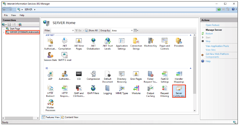
Task: Open the Default Document feature
Action: coord(107,77)
